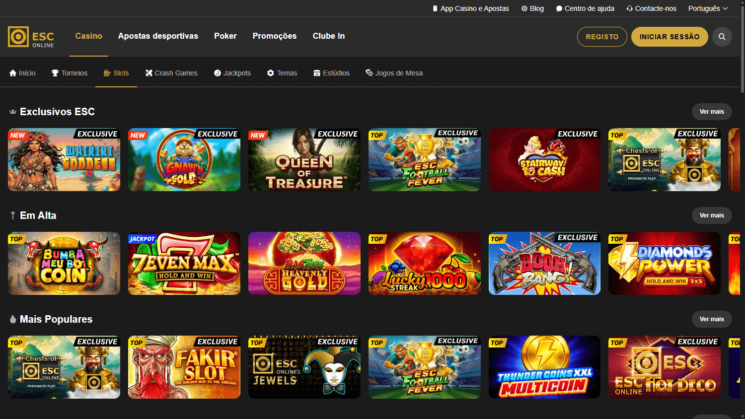The image size is (745, 419).
Task: Click the gear icon beside Temas
Action: [x=271, y=73]
